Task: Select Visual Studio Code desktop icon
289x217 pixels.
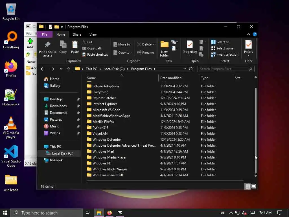Action: (11, 156)
